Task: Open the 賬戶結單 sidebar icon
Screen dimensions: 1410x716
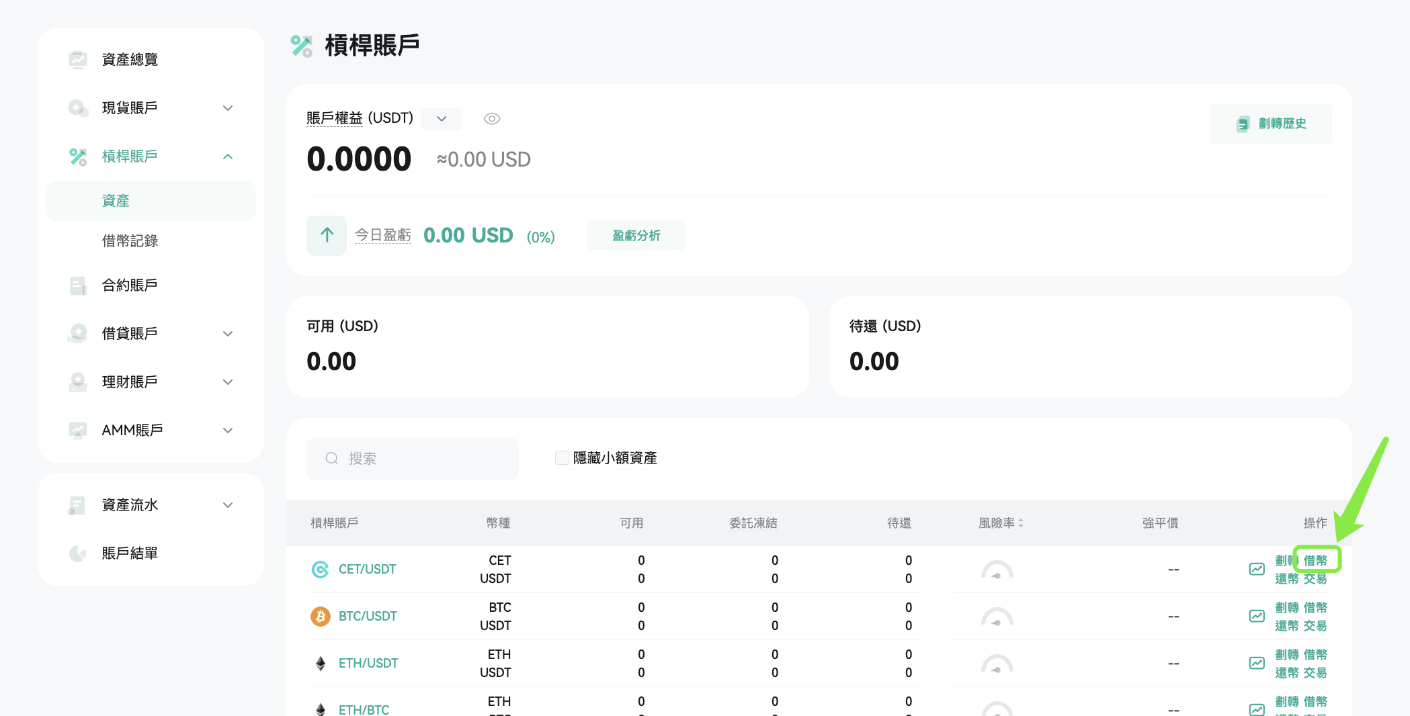Action: click(x=78, y=553)
